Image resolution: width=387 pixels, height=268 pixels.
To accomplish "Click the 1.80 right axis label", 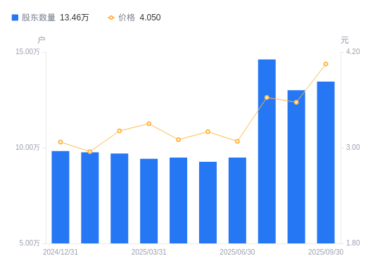I will pos(353,243).
